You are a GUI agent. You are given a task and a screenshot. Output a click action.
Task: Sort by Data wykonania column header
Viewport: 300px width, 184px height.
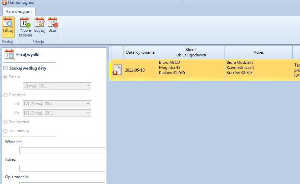pyautogui.click(x=140, y=52)
